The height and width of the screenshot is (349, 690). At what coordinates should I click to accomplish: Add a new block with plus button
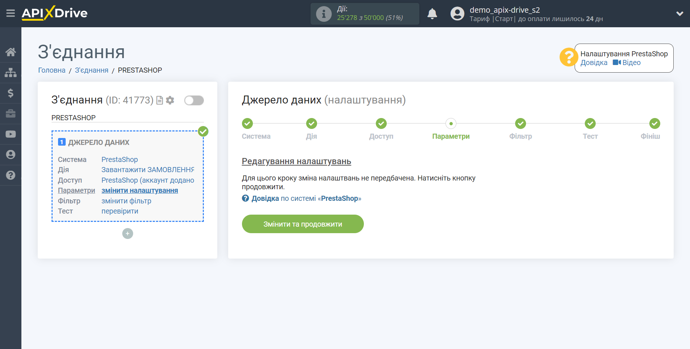tap(128, 234)
